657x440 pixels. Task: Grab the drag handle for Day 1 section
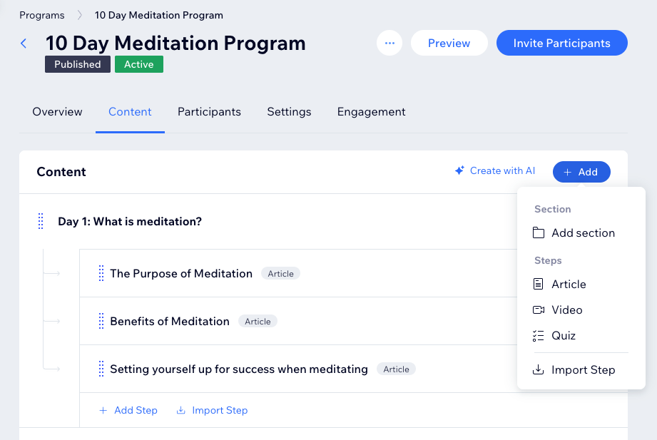(41, 221)
